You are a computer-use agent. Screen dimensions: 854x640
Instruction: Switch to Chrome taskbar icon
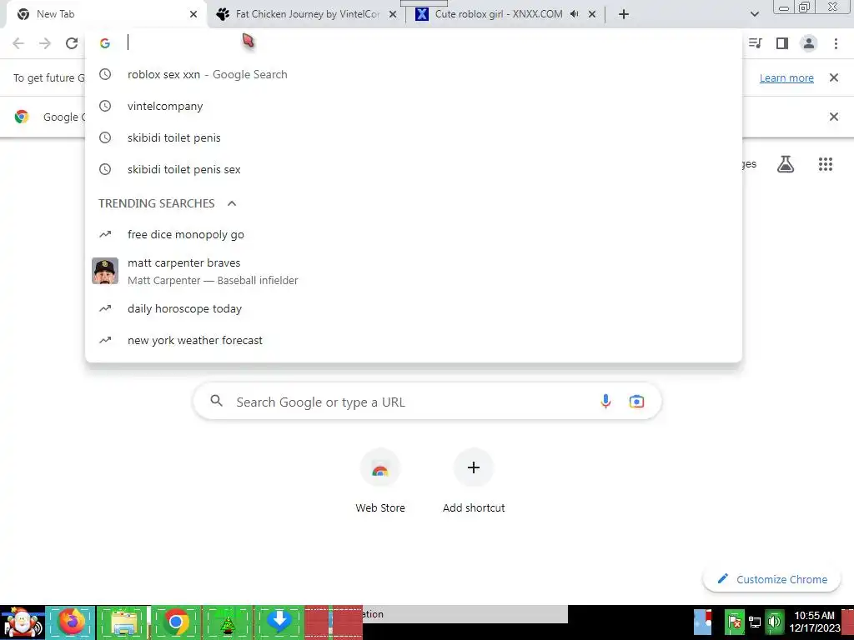(x=175, y=622)
